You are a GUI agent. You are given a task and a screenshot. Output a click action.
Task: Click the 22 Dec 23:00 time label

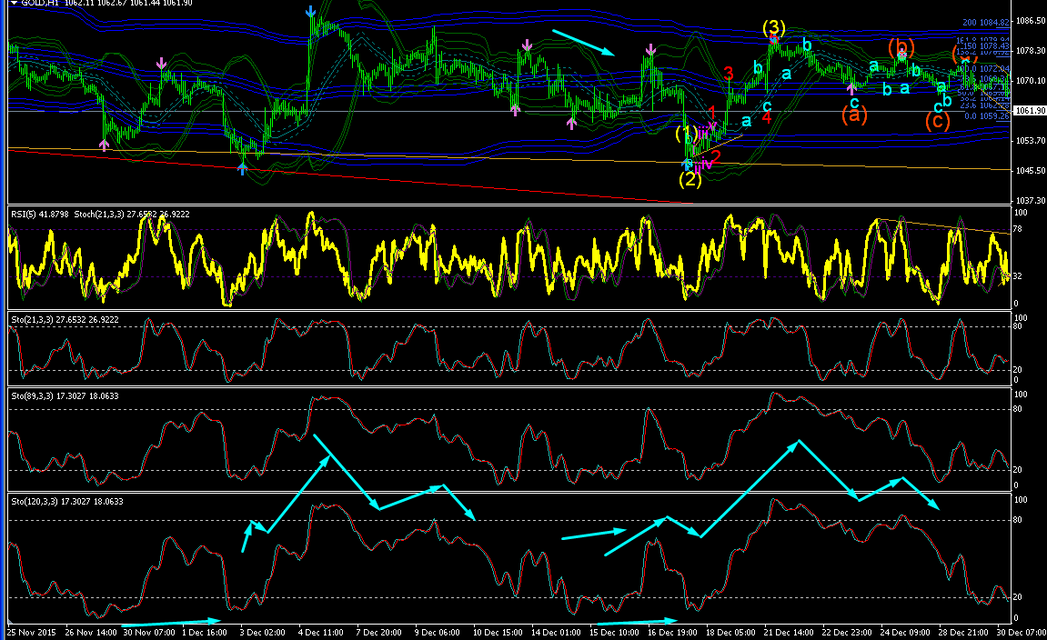point(848,632)
